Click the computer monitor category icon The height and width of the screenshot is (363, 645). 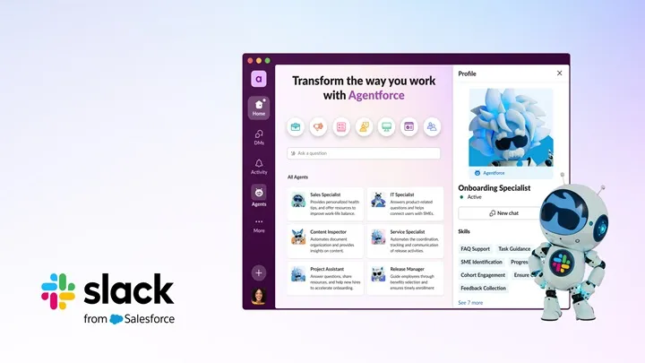tap(386, 127)
